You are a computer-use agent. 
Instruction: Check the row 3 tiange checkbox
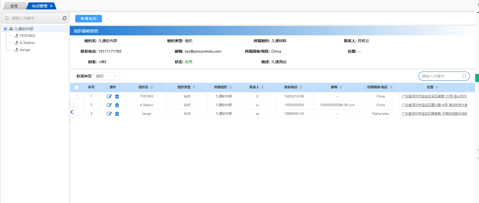click(77, 114)
